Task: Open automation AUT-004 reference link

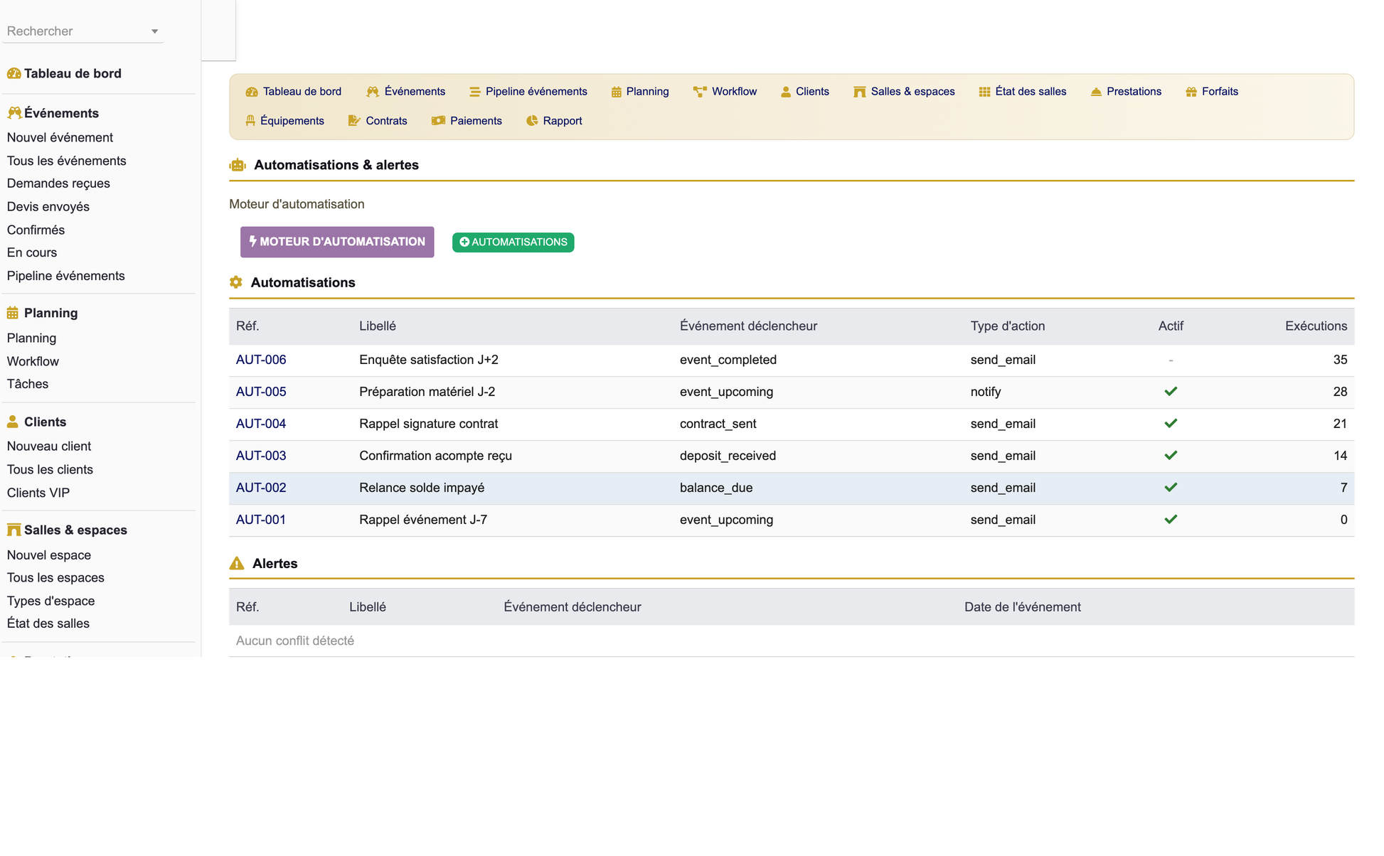Action: coord(261,424)
